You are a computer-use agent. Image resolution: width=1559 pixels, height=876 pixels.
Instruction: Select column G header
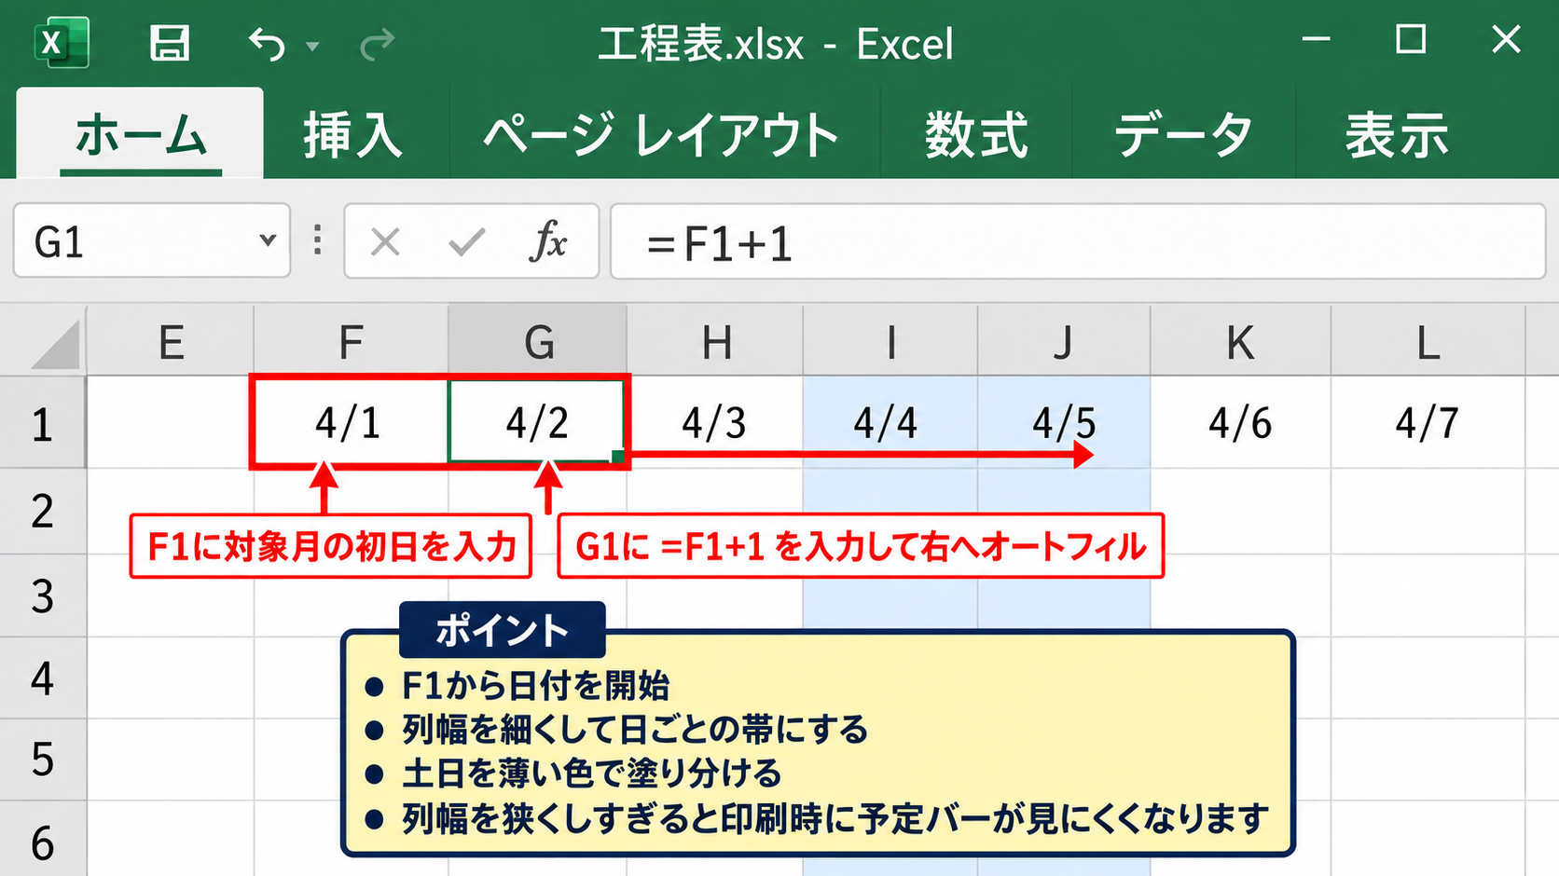click(x=538, y=342)
